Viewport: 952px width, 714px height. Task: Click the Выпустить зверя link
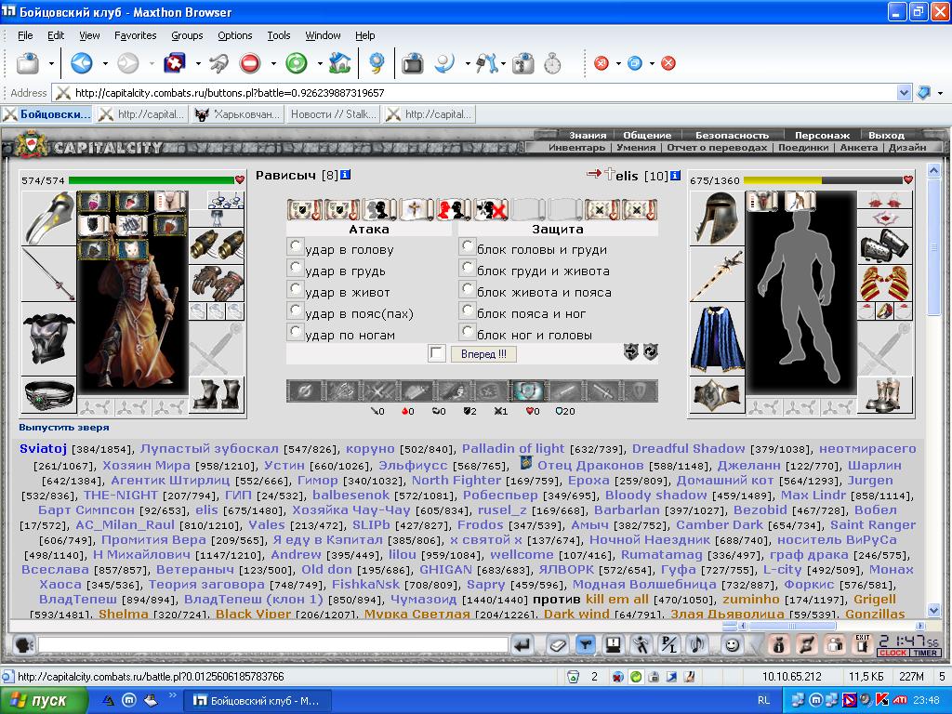[64, 428]
